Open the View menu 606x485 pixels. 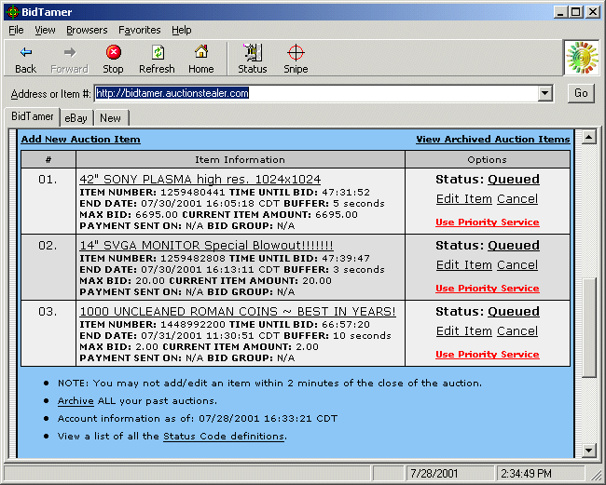45,30
